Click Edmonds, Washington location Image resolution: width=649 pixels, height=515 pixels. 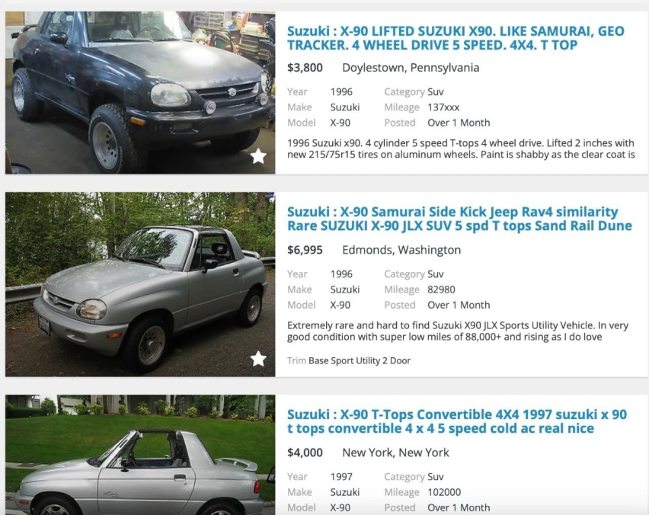[x=401, y=250]
